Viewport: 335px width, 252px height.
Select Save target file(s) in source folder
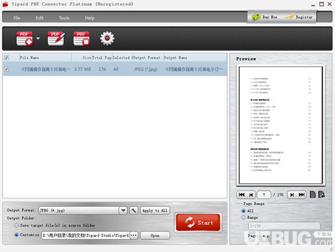(x=16, y=225)
